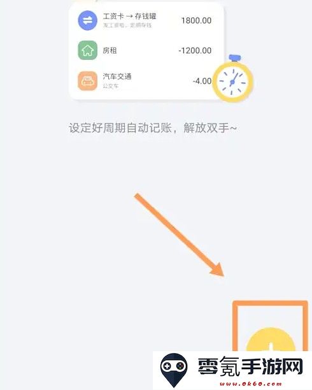Click the 零氪手游网 watermark title

(x=250, y=366)
